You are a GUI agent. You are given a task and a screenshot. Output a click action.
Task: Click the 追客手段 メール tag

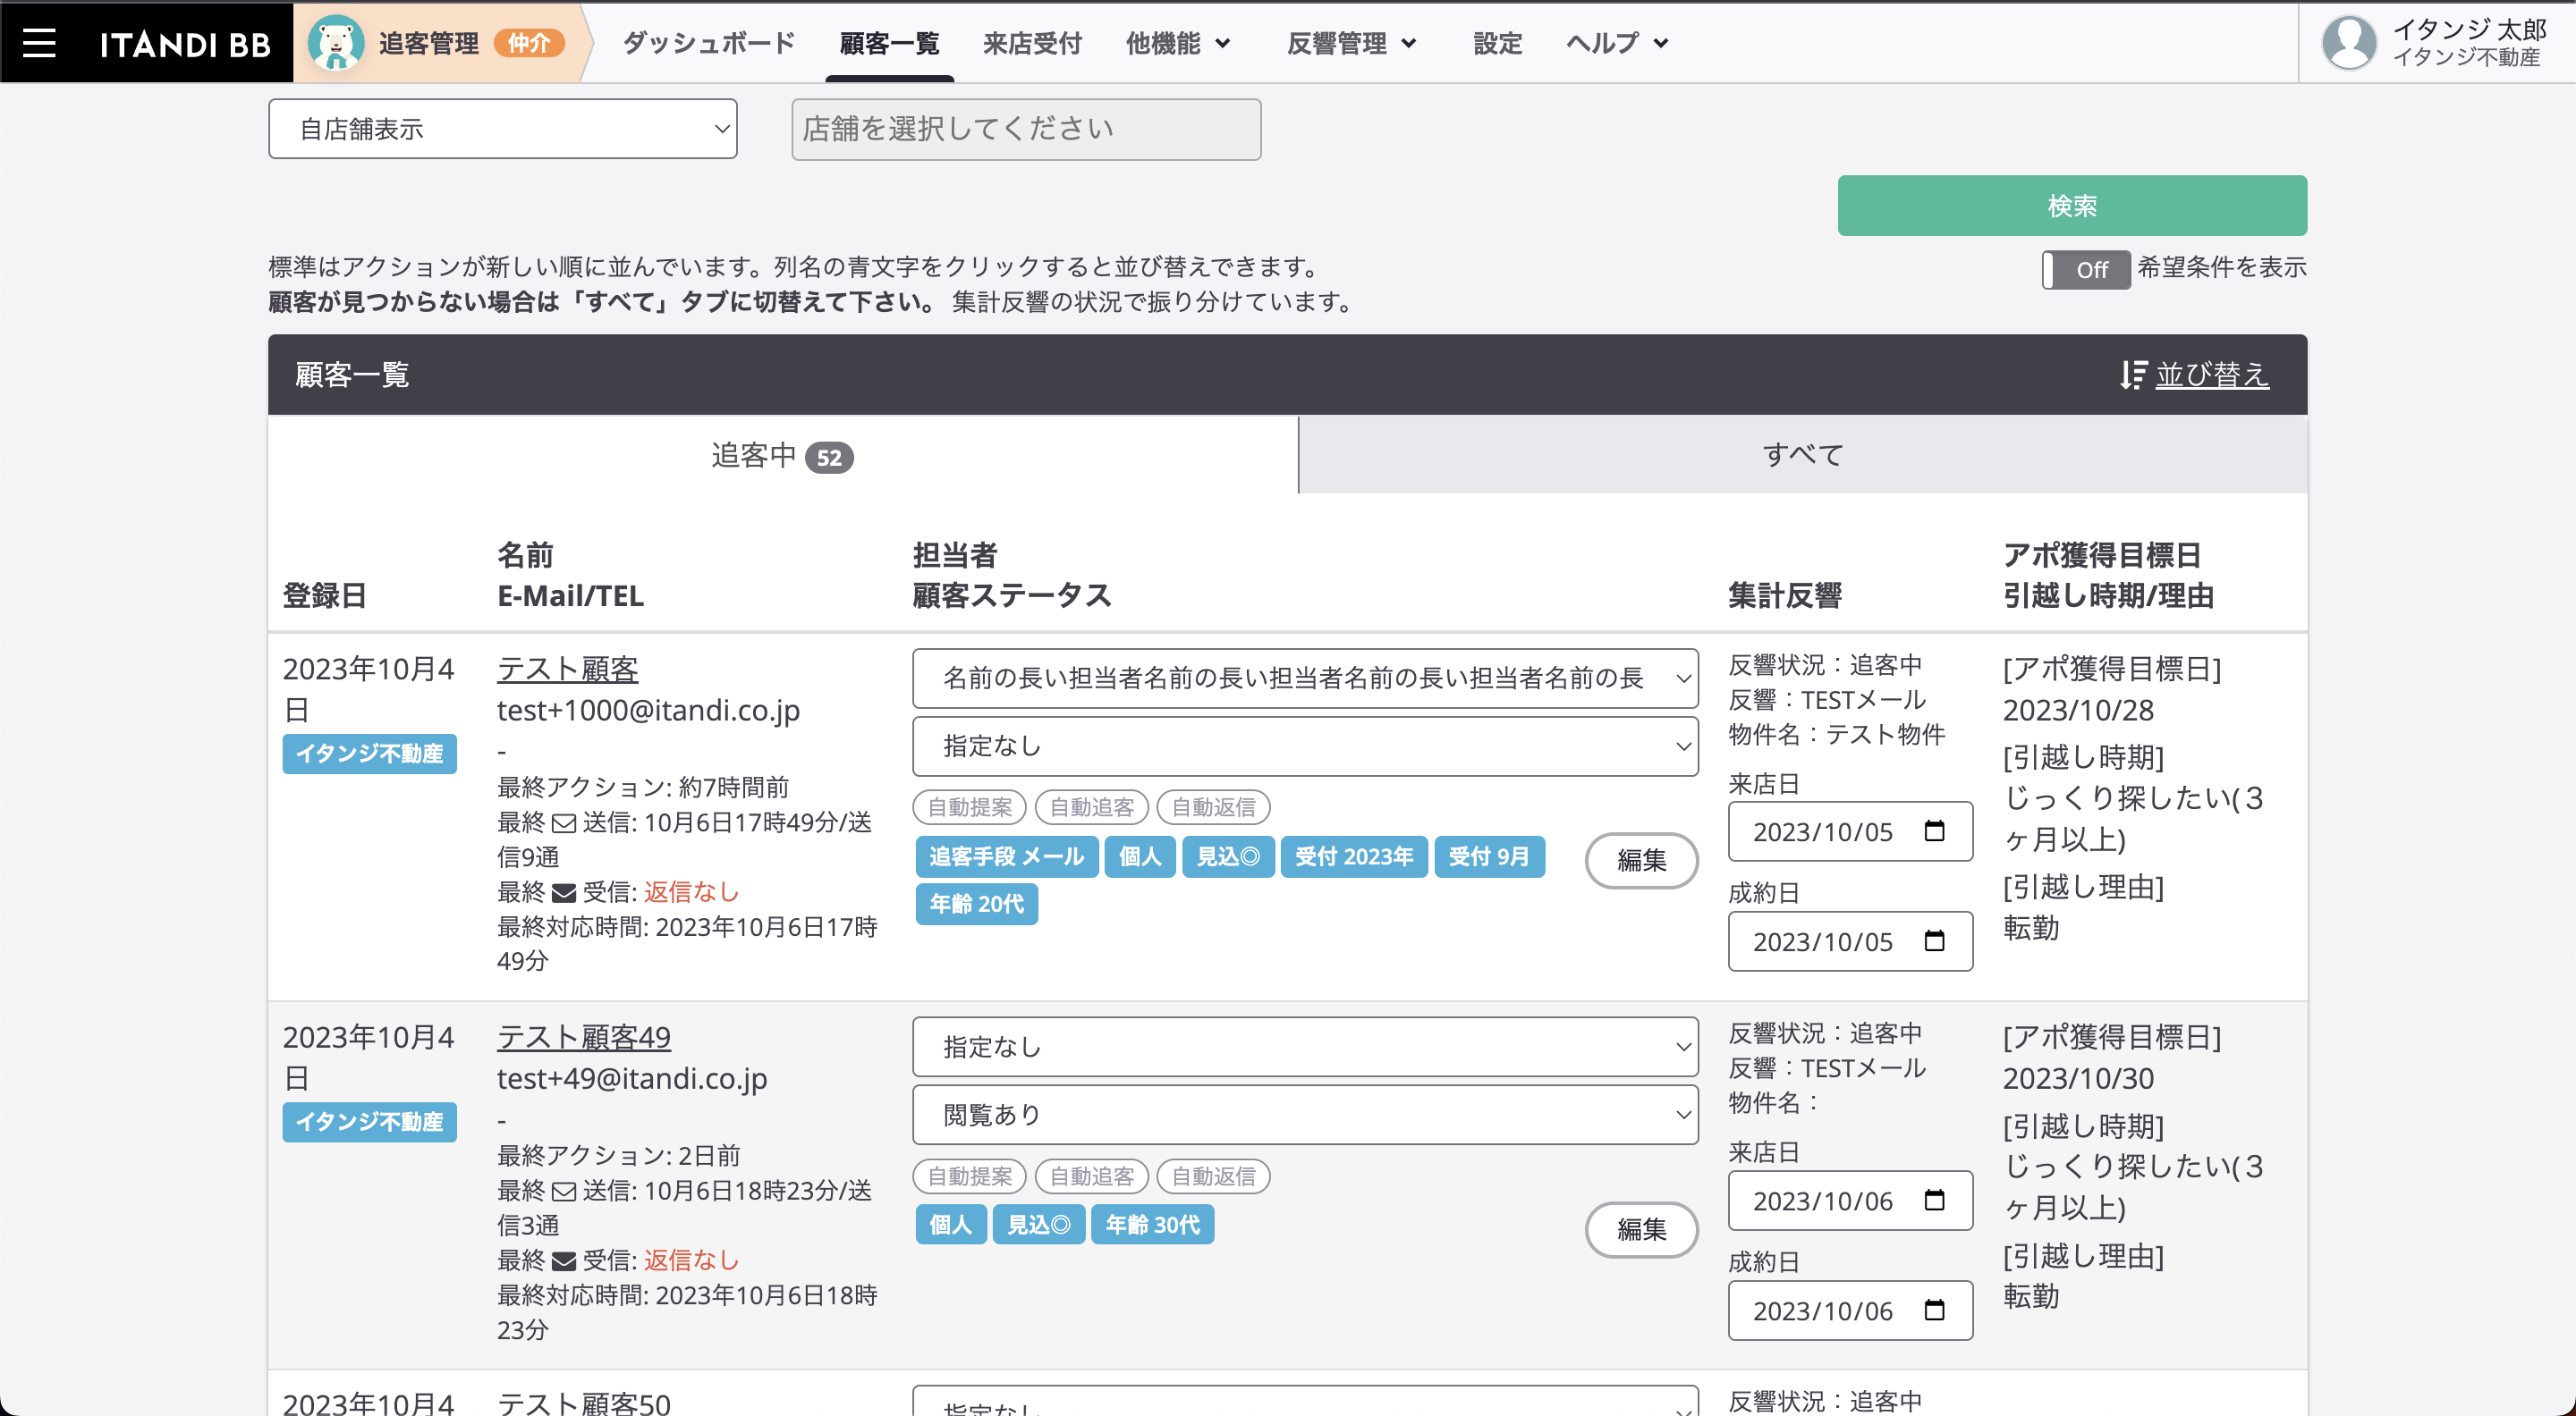click(x=1006, y=856)
